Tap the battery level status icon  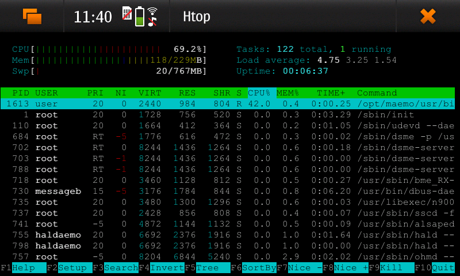(x=140, y=17)
